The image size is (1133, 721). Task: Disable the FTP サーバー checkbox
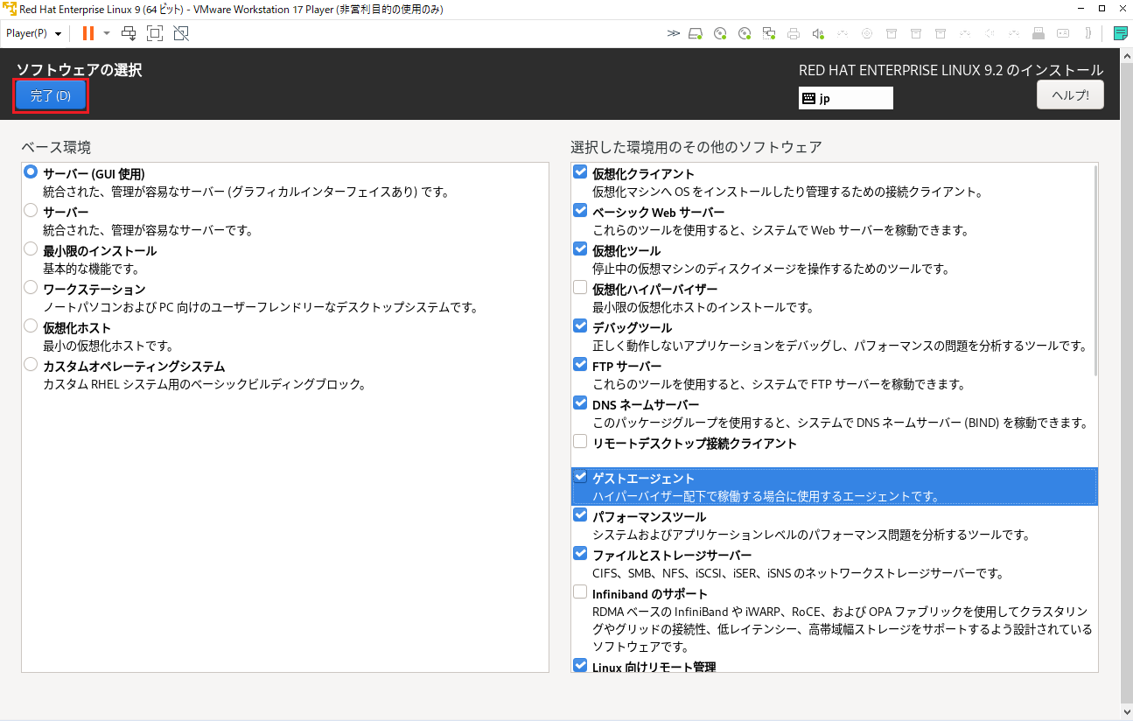coord(580,365)
